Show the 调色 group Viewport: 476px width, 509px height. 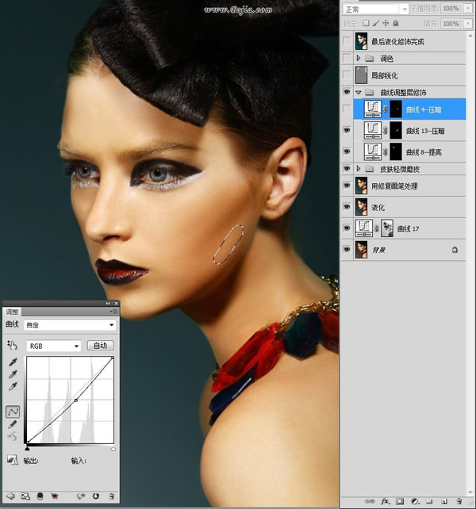(347, 58)
